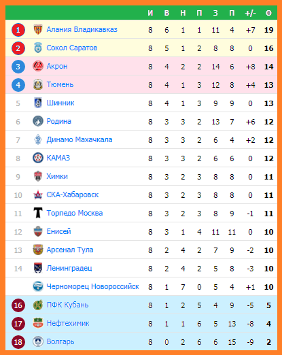Click the maroon position 18 badge
Screen dimensions: 282x355
click(x=18, y=342)
